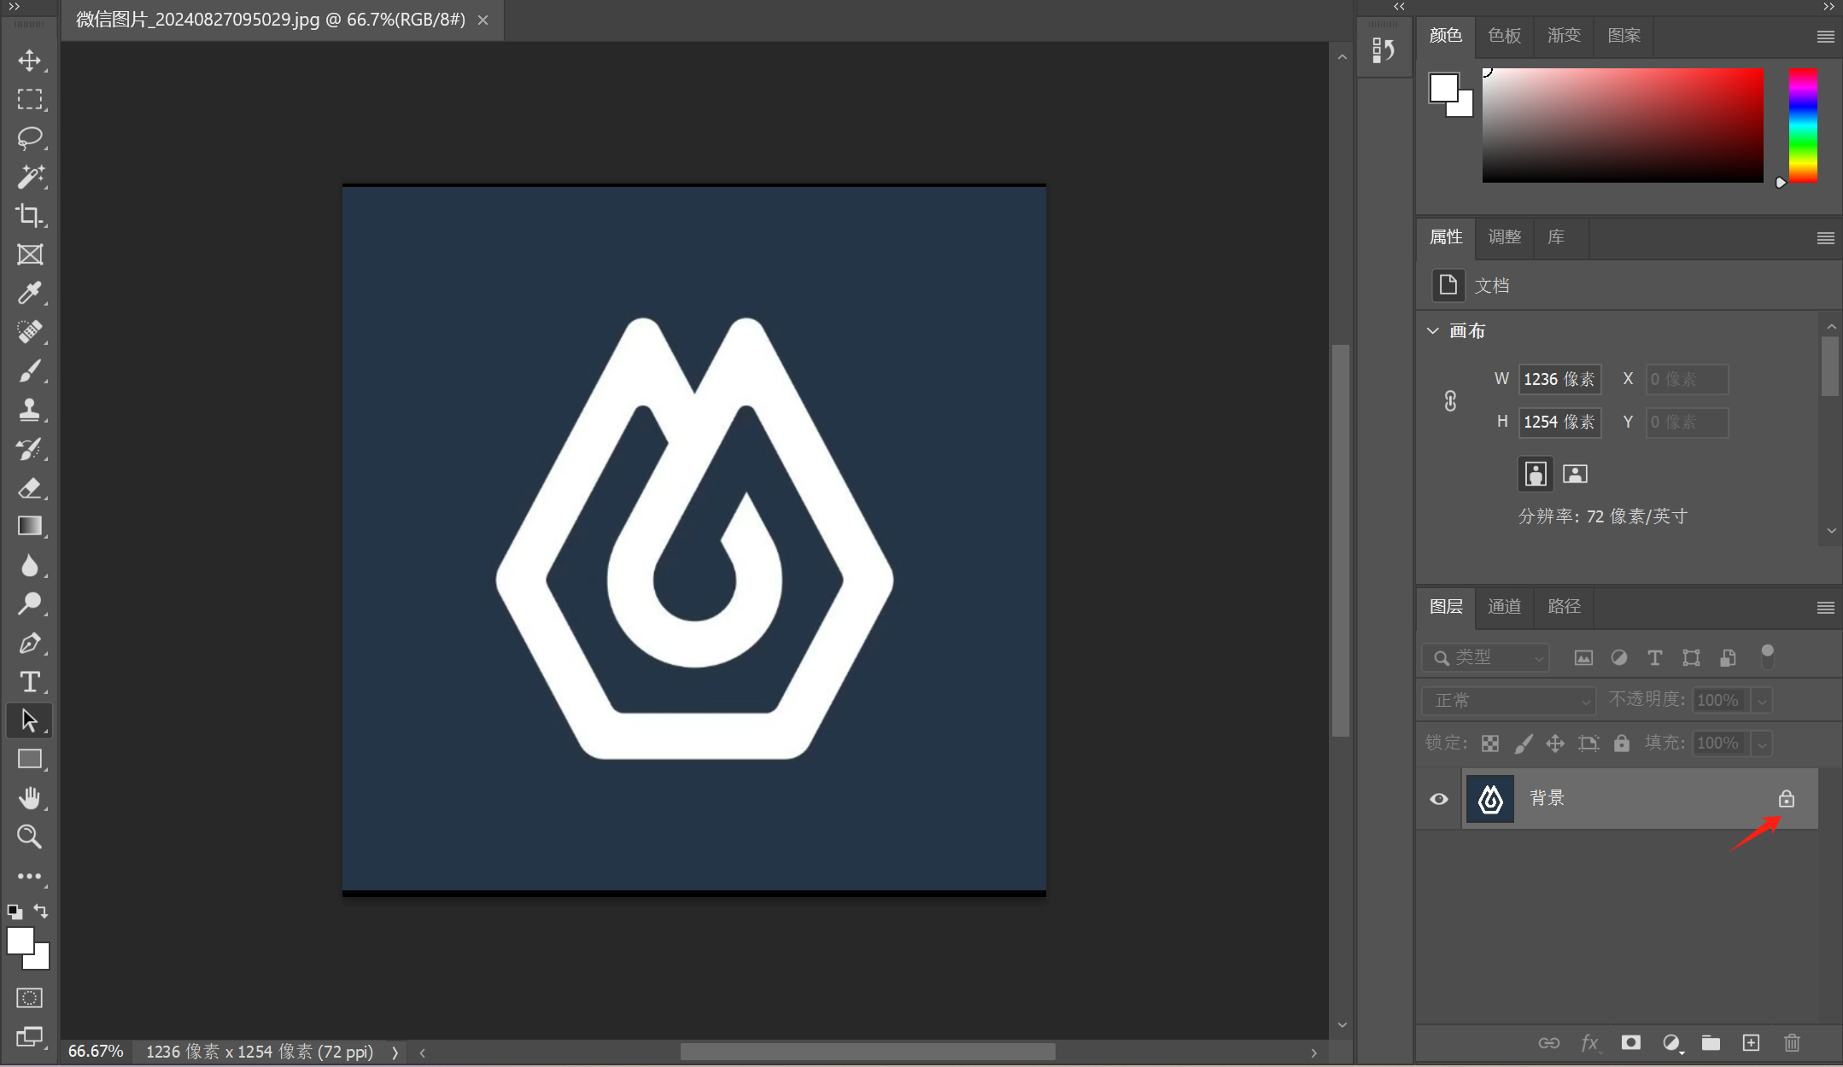Image resolution: width=1843 pixels, height=1067 pixels.
Task: Collapse the 画布 section
Action: pos(1433,331)
